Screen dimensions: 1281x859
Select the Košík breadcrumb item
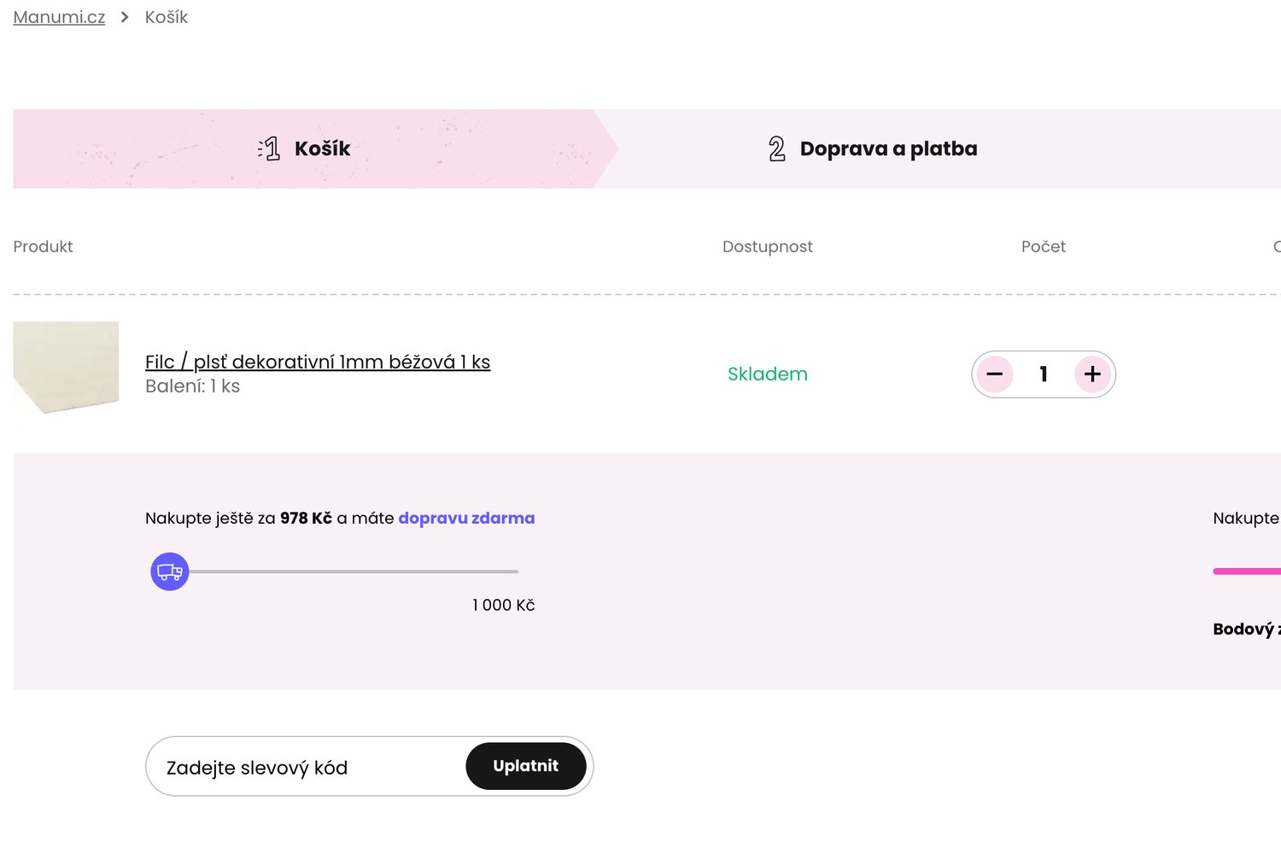(x=166, y=17)
